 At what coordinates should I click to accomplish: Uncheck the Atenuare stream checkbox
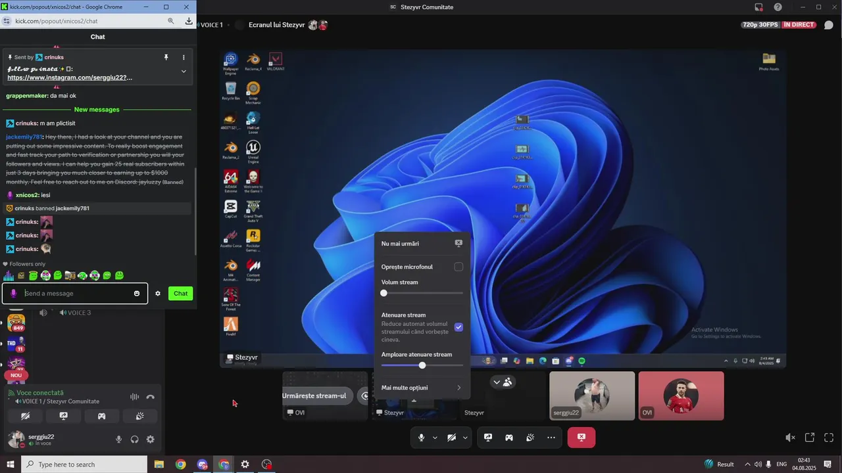pos(458,327)
